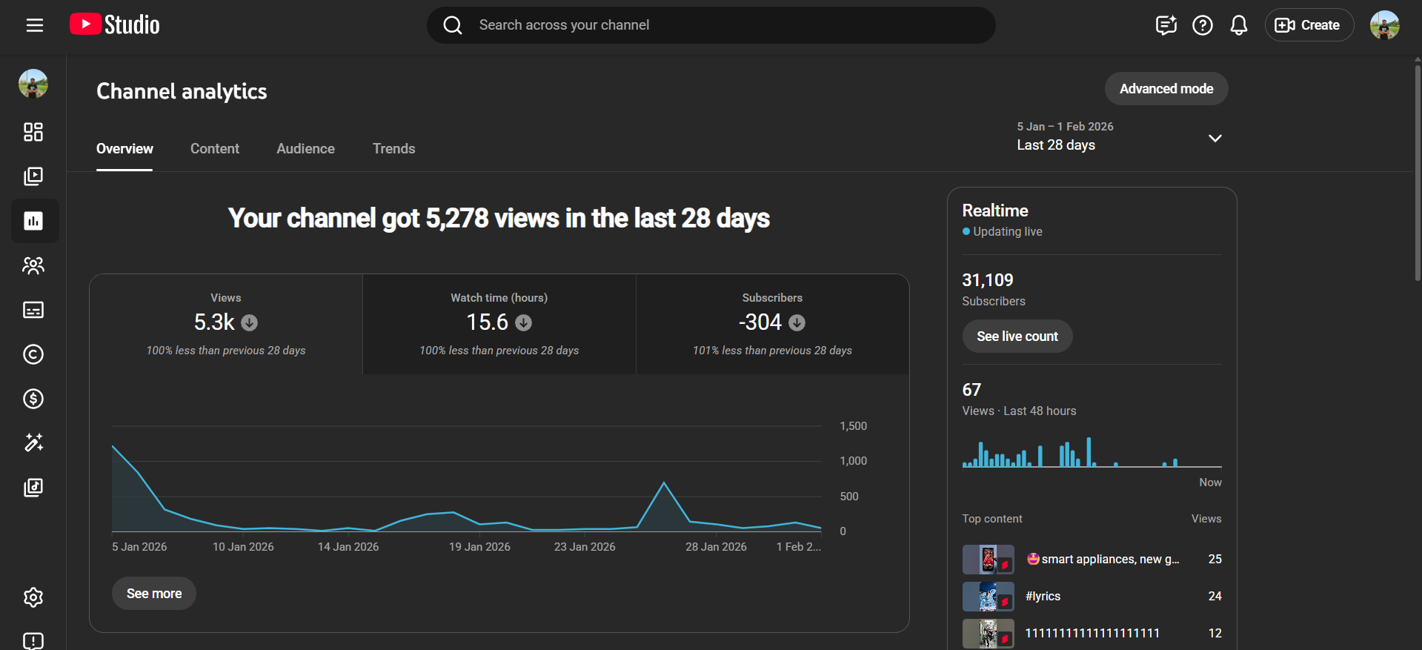Switch to the Audience tab
The height and width of the screenshot is (650, 1422).
(x=305, y=148)
